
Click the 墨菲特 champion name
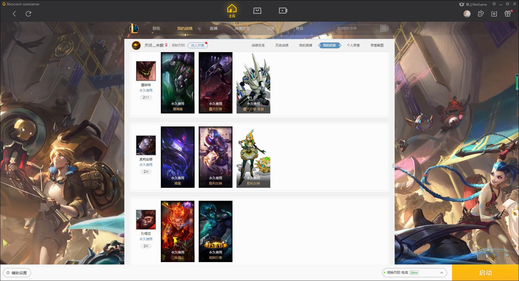[146, 85]
